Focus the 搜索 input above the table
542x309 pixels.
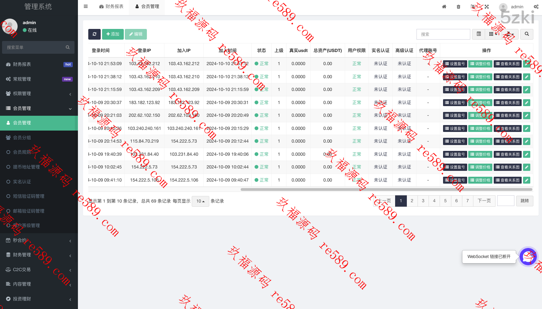click(443, 34)
